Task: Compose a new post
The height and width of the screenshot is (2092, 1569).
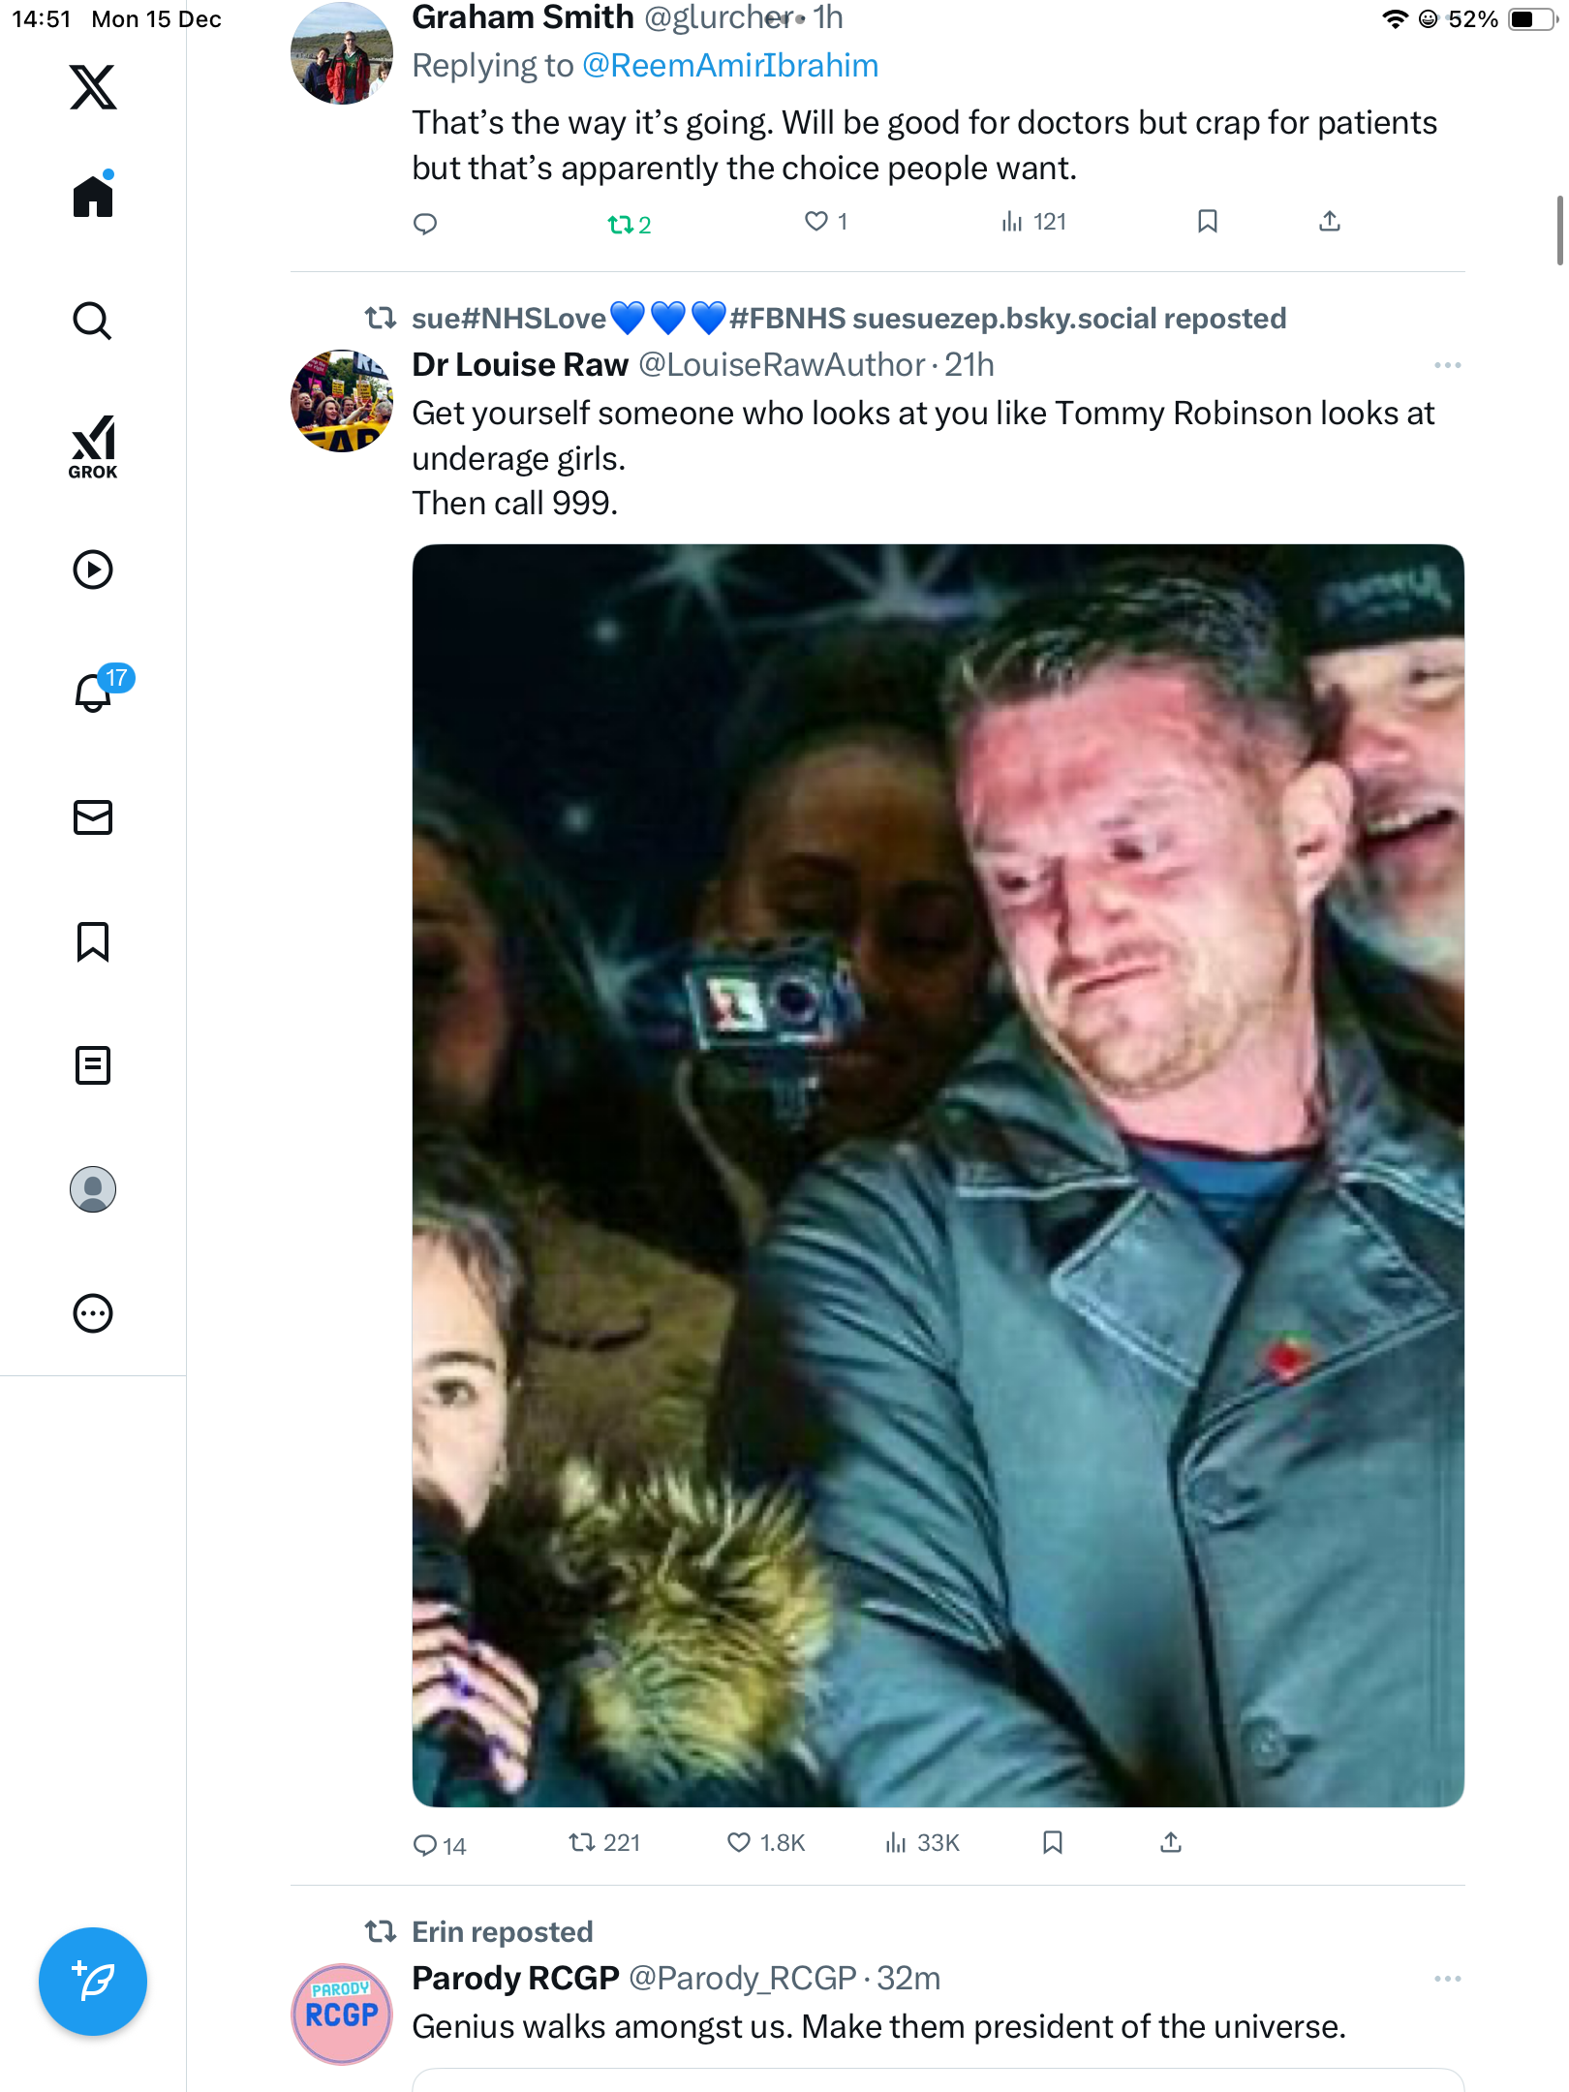Action: pyautogui.click(x=93, y=1982)
